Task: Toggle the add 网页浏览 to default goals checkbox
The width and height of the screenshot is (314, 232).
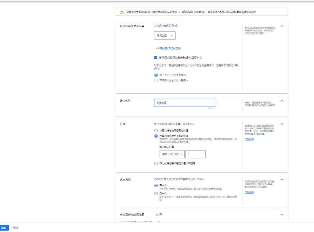Action: point(156,58)
